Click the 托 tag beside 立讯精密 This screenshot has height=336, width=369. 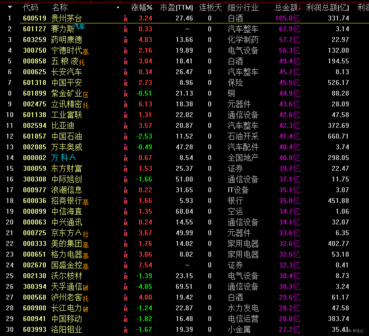coord(86,105)
